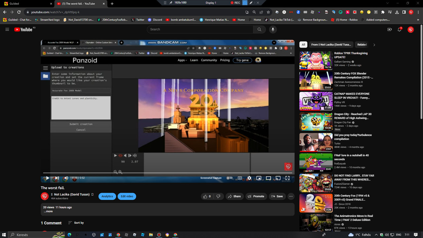Click the Edit video button

(x=127, y=196)
